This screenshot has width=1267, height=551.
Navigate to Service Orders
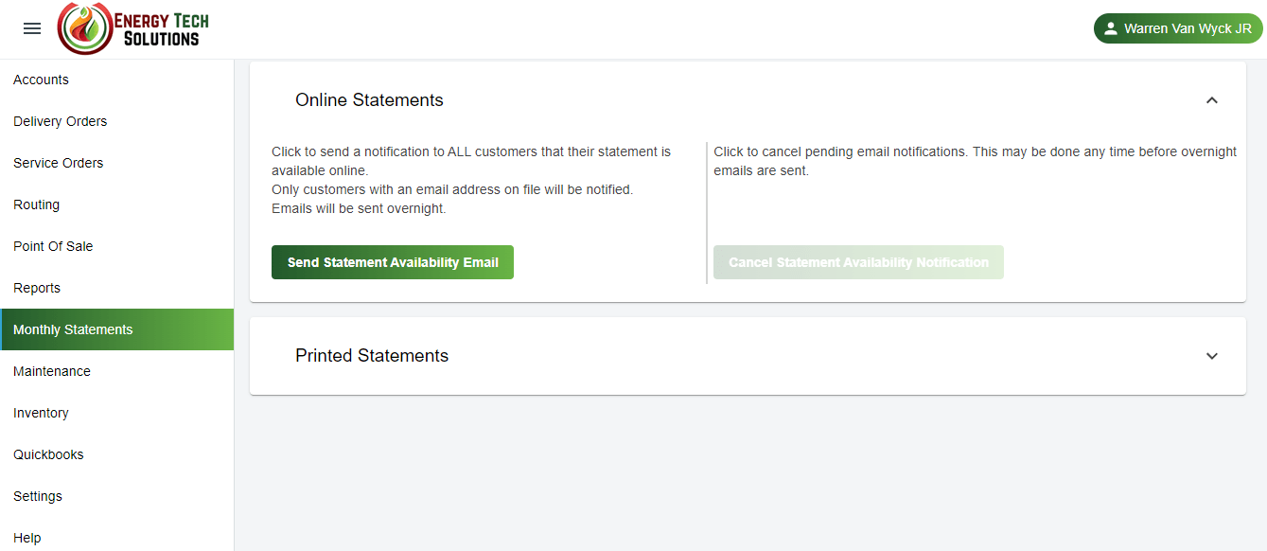pos(58,163)
